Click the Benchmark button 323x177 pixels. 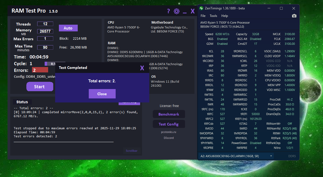point(169,114)
